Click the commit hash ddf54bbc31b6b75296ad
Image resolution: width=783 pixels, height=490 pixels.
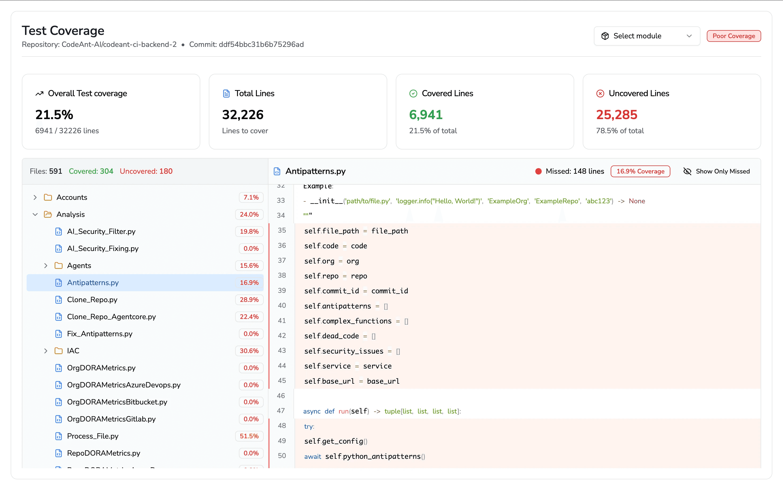tap(261, 44)
